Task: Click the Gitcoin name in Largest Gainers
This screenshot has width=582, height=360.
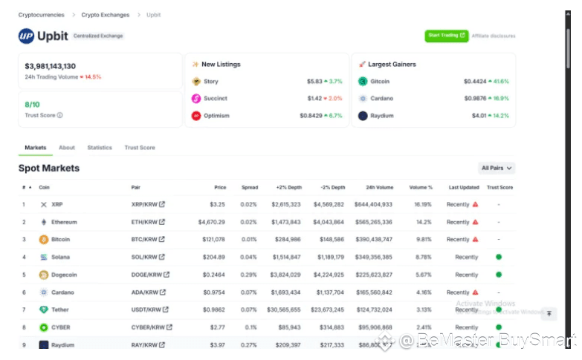Action: (380, 81)
